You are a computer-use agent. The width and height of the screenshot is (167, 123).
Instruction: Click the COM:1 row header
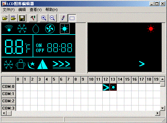(x=8, y=94)
